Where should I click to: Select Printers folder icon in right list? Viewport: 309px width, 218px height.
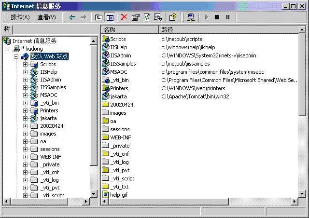click(x=106, y=88)
